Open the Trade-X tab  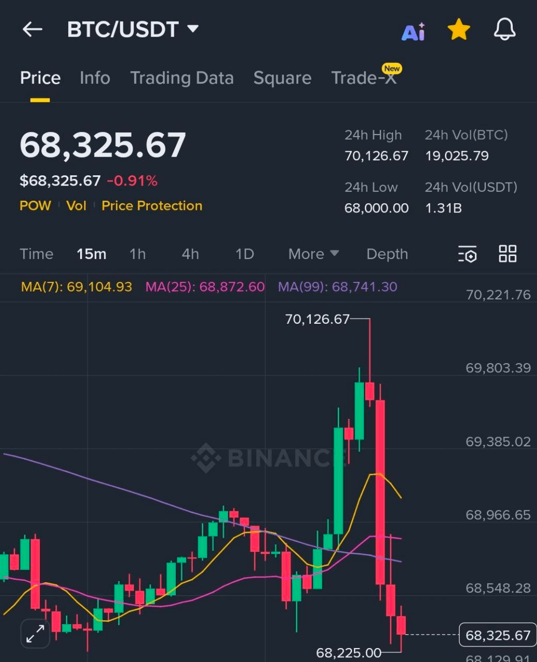pos(364,78)
